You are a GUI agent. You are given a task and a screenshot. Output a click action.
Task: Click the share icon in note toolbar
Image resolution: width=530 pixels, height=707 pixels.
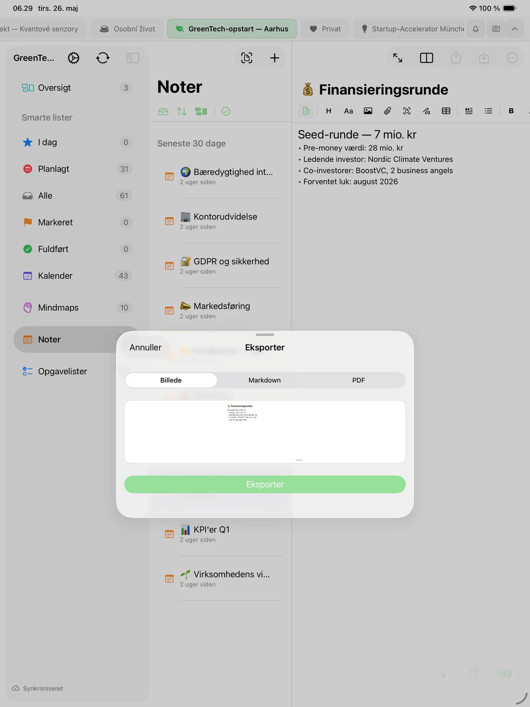[456, 58]
